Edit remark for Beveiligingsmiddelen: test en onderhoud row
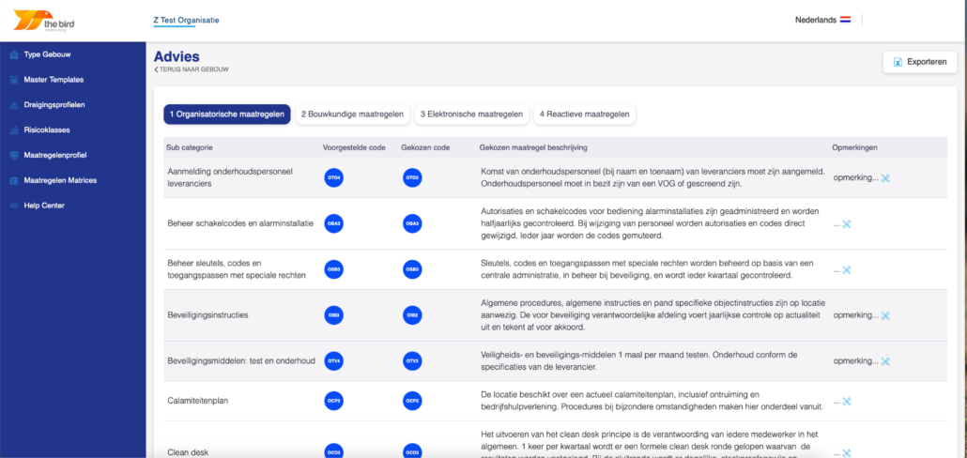967x458 pixels. [x=885, y=362]
